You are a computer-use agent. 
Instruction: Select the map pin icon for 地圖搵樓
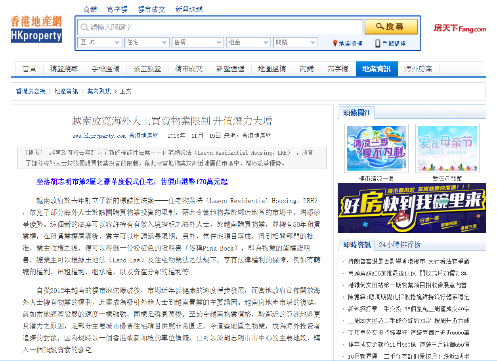tap(335, 44)
